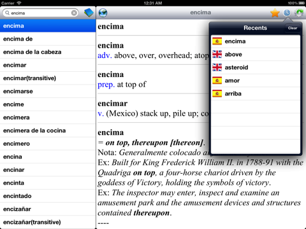Viewport: 306px width, 229px height.
Task: Select recent word 'asteroid'
Action: click(256, 67)
